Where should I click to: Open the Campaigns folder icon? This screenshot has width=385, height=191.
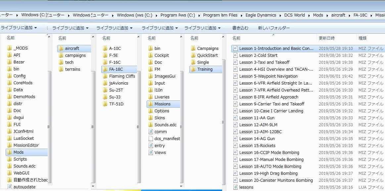(x=193, y=48)
